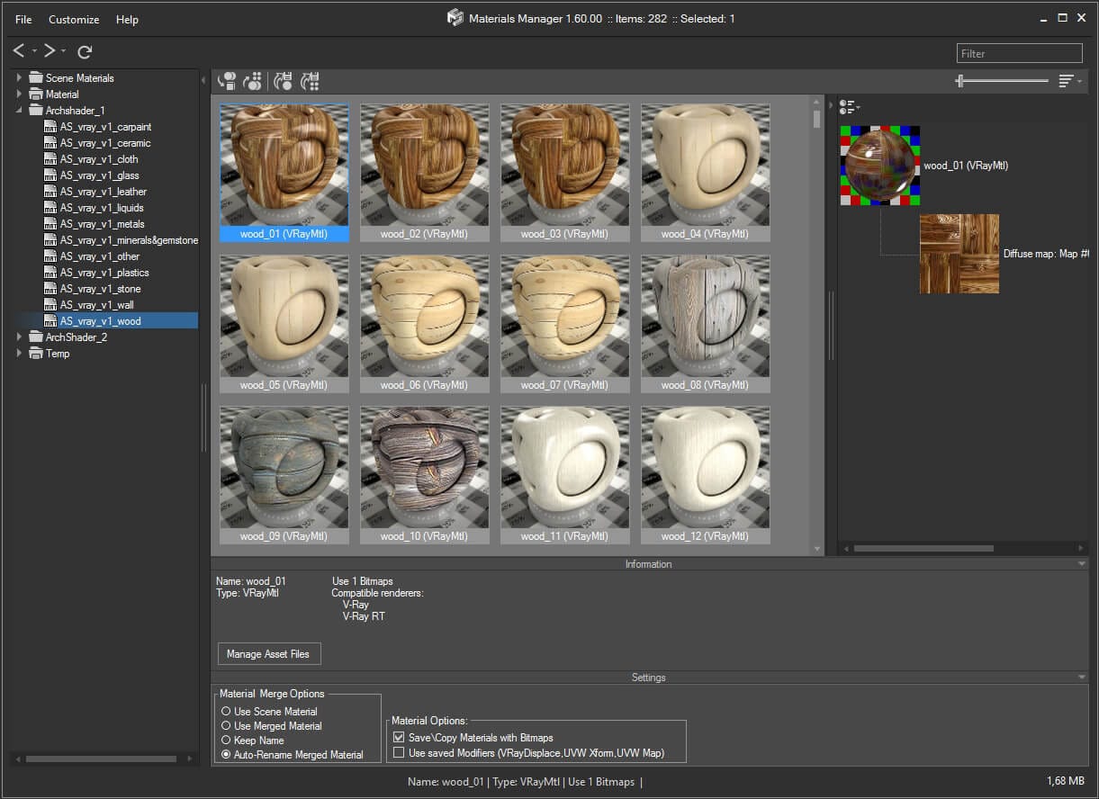Click the AS_vray_v1_ceramic library icon
Viewport: 1099px width, 799px height.
click(50, 143)
